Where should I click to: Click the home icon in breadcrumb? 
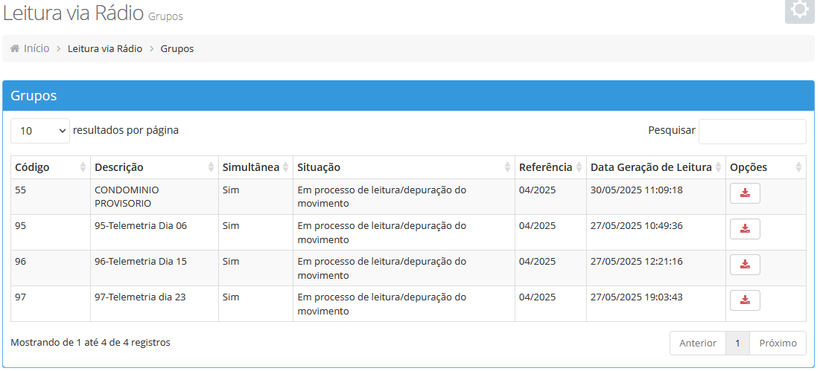click(x=15, y=48)
